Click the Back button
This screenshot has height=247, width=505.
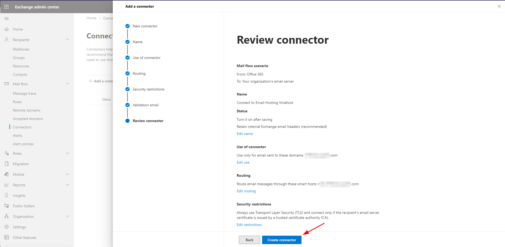[249, 240]
